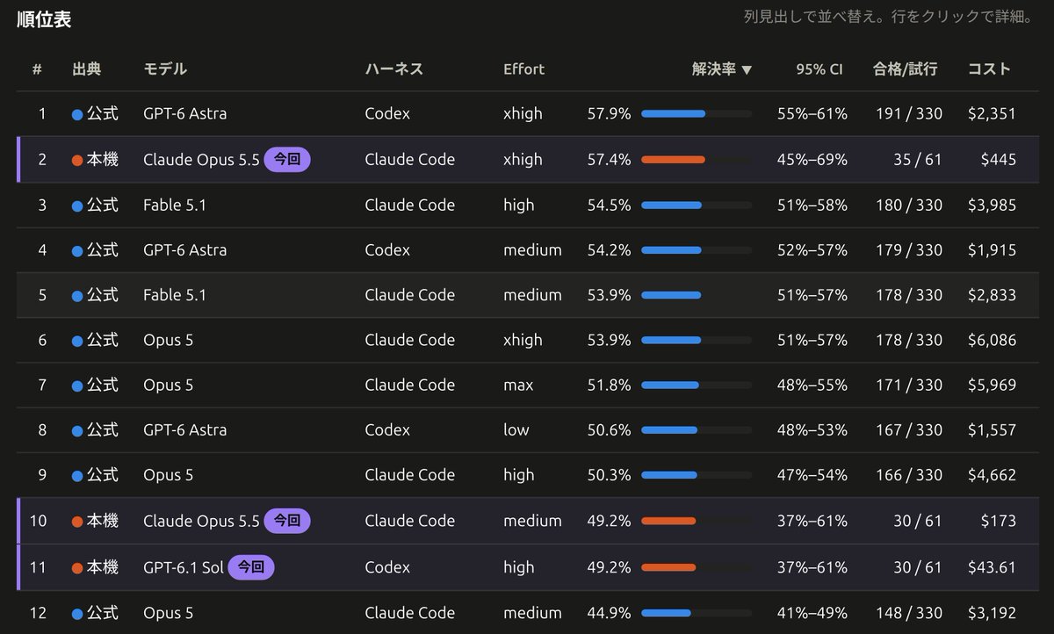
Task: Click the 41%–49% confidence interval cell
Action: (812, 613)
